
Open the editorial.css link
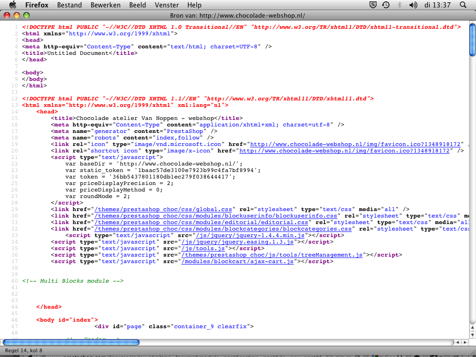click(201, 223)
